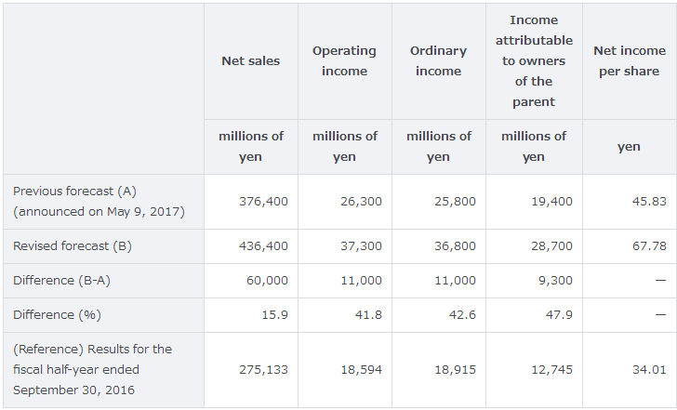Select the Previous forecast (A) row label
This screenshot has width=677, height=410.
point(99,201)
